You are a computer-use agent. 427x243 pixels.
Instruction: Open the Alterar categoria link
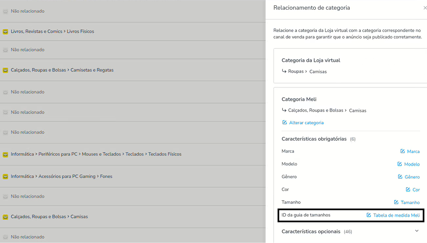pyautogui.click(x=306, y=123)
